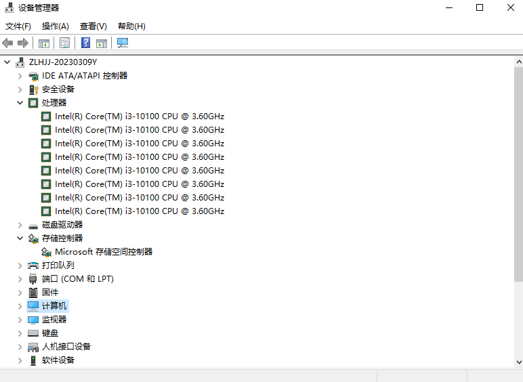Maximize the 设备管理器 window
This screenshot has height=382, width=523.
click(x=480, y=7)
